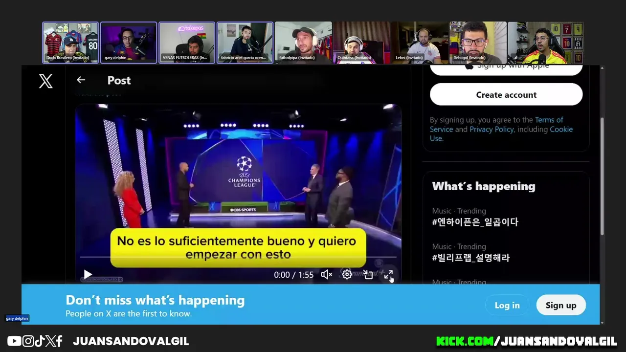This screenshot has height=352, width=626.
Task: Enter fullscreen on the video
Action: point(388,275)
